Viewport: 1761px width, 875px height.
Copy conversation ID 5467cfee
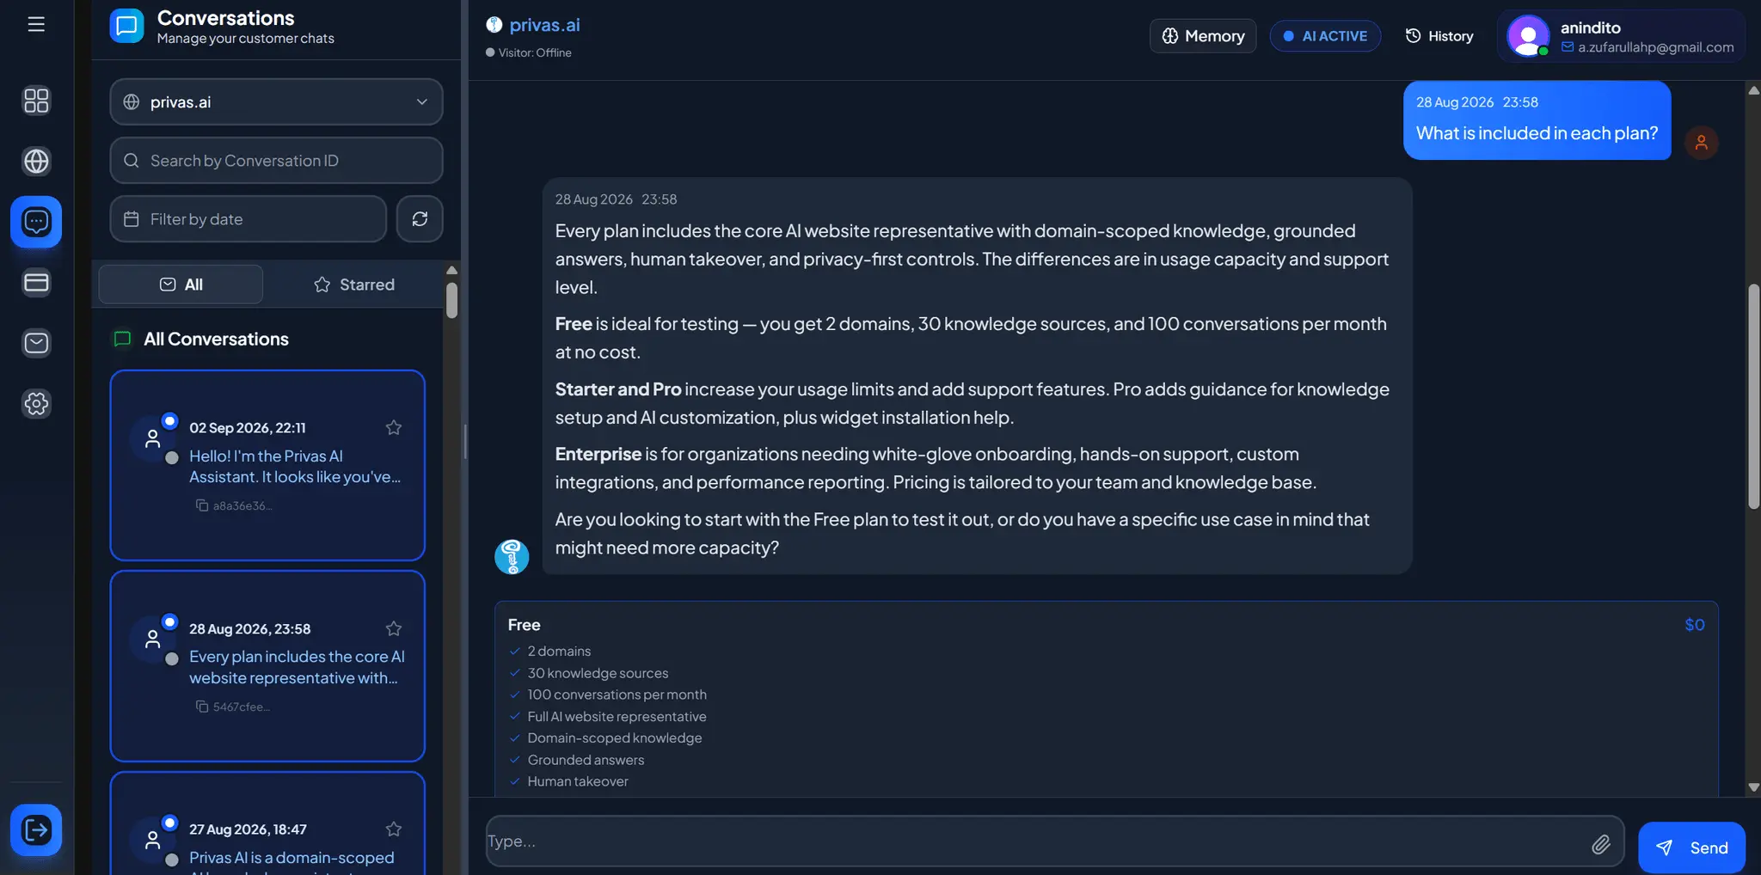click(202, 707)
